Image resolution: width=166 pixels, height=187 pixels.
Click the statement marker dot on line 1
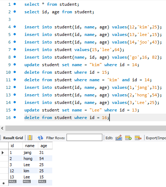click(x=15, y=4)
